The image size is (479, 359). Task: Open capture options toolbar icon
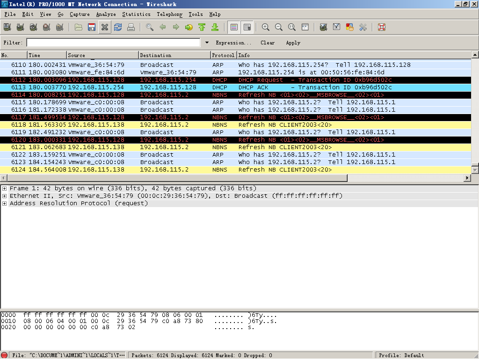[21, 27]
